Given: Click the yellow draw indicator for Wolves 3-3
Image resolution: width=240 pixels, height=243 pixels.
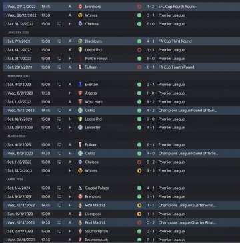Looking at the screenshot, I should pos(139,171).
